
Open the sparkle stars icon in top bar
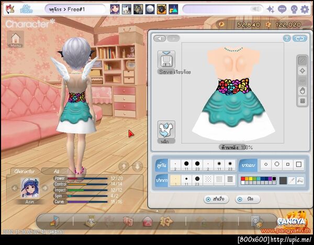point(271,9)
